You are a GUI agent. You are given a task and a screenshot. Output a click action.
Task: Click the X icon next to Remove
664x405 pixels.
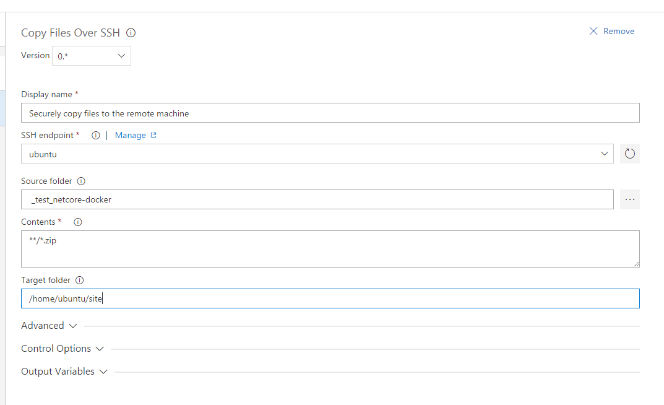[x=593, y=31]
